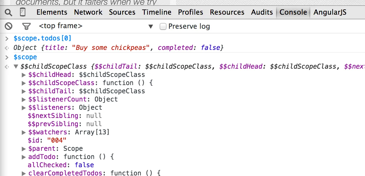Expand the $parent: Scope property
The image size is (365, 176).
click(x=24, y=148)
